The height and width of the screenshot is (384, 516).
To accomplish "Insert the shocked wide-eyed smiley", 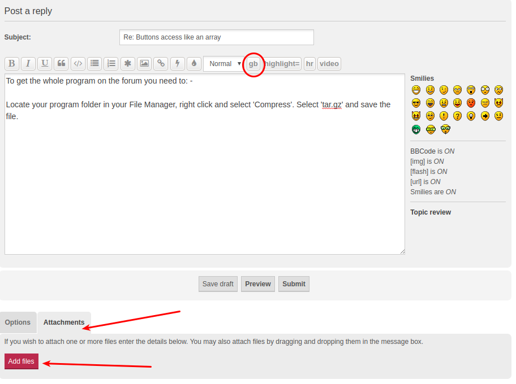I will 485,90.
